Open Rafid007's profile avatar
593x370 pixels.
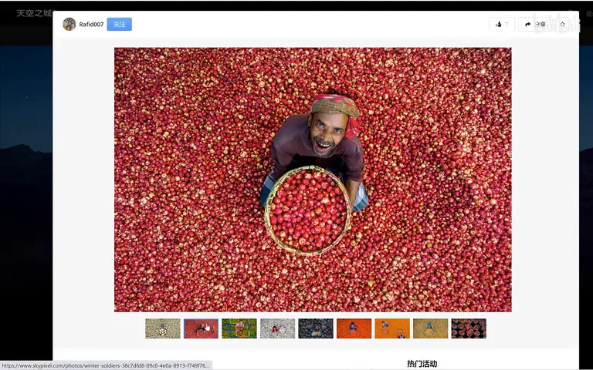69,24
